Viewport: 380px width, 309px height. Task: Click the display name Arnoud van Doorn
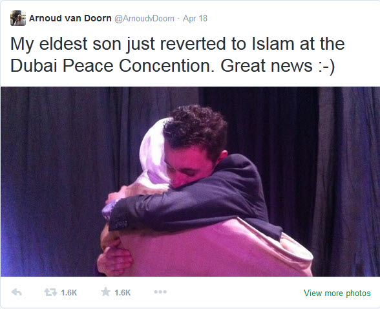(x=70, y=18)
